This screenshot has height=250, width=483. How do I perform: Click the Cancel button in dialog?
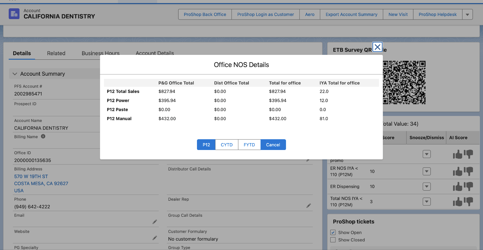[273, 145]
